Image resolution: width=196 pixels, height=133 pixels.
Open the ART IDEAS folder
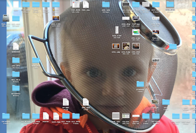(156, 116)
